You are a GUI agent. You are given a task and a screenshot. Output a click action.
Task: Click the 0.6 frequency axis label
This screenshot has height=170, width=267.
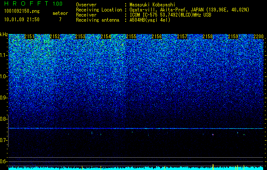4,161
